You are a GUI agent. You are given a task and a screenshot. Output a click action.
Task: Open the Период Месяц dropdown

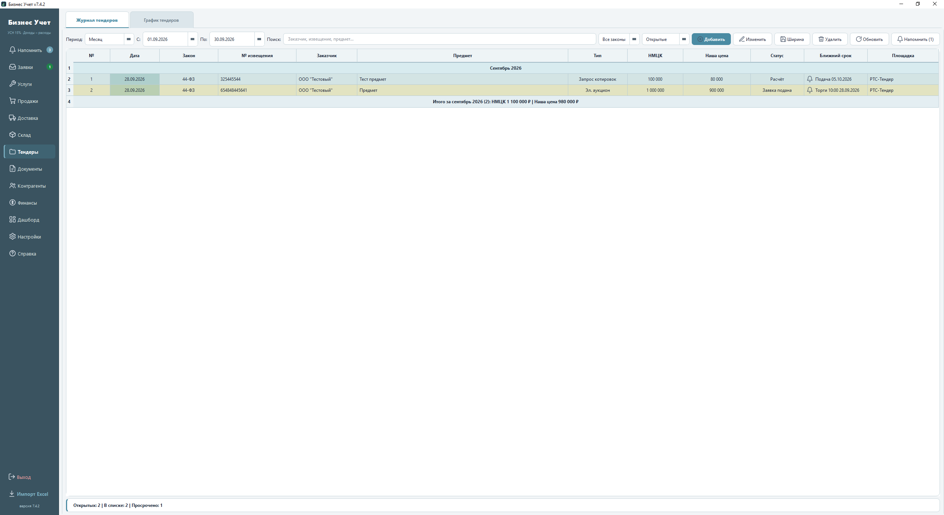tap(109, 39)
